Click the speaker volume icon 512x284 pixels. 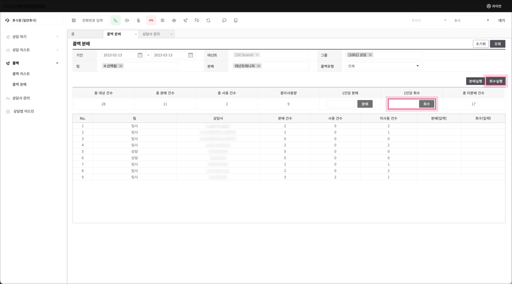[127, 21]
